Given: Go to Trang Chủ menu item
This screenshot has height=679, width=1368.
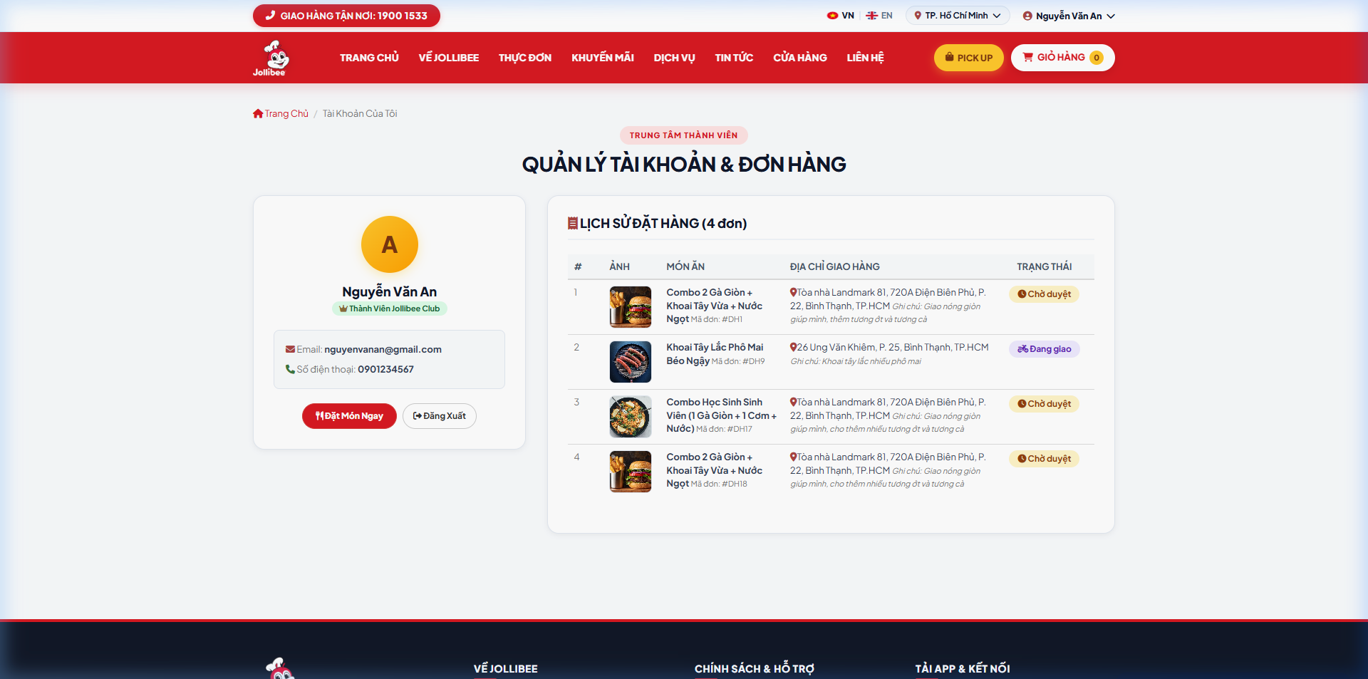Looking at the screenshot, I should [369, 58].
